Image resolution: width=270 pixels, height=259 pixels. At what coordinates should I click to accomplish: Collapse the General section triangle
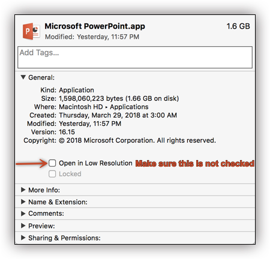pyautogui.click(x=23, y=77)
